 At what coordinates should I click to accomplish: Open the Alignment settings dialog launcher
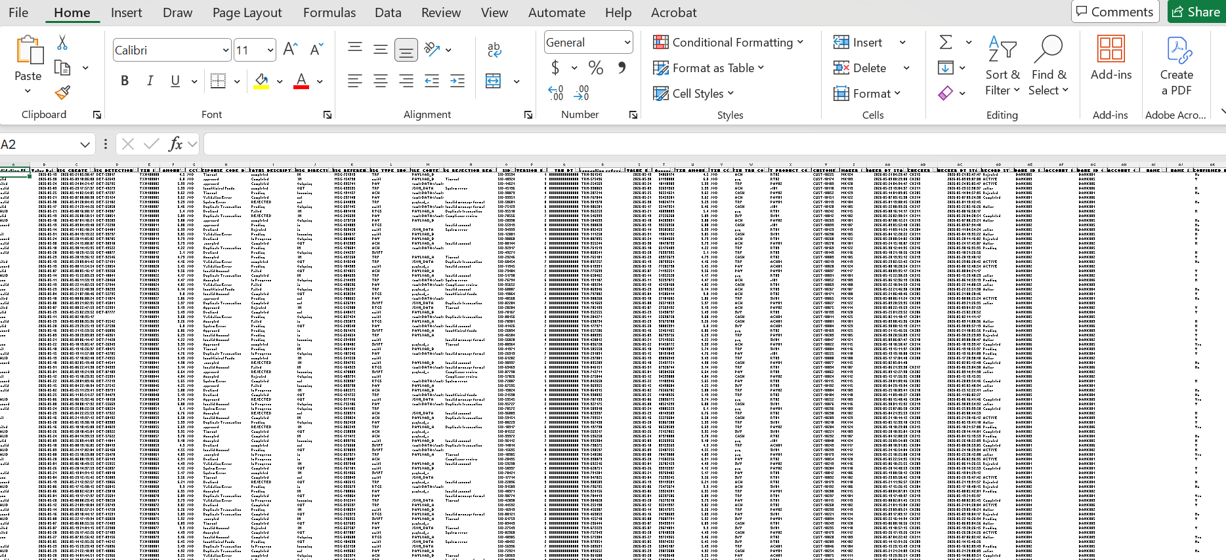[x=528, y=115]
